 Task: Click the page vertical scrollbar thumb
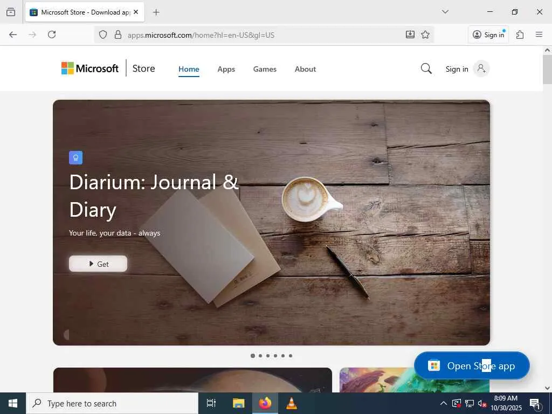pos(547,70)
